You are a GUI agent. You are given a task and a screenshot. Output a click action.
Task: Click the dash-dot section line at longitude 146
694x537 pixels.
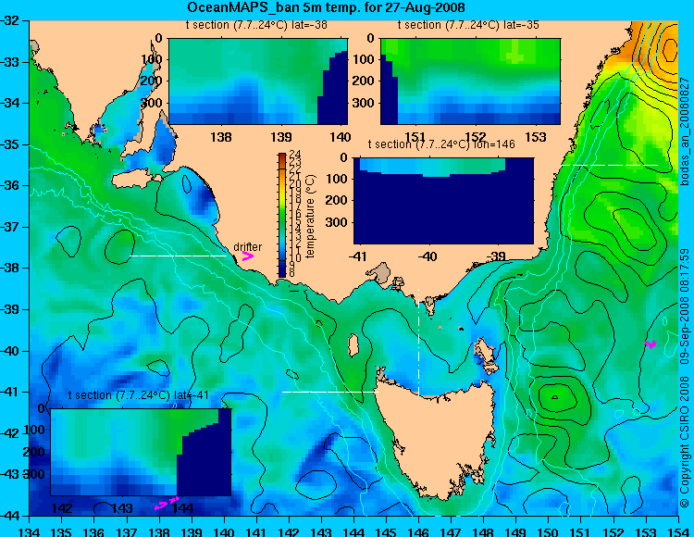point(418,343)
